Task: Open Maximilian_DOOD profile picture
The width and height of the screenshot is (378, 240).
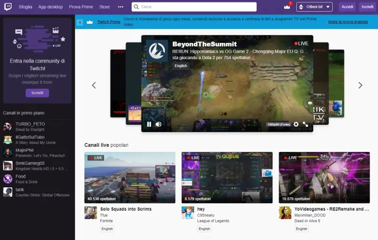Action: click(285, 213)
